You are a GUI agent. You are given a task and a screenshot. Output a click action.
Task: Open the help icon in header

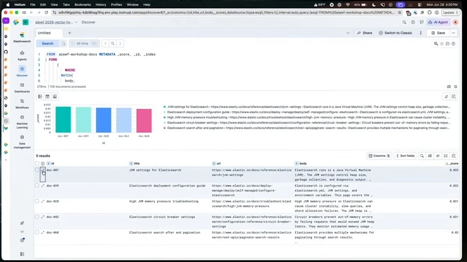pos(413,22)
